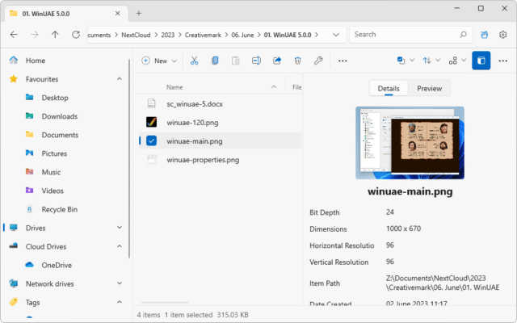This screenshot has height=323, width=517.
Task: Click the Rename icon in toolbar
Action: pyautogui.click(x=256, y=61)
